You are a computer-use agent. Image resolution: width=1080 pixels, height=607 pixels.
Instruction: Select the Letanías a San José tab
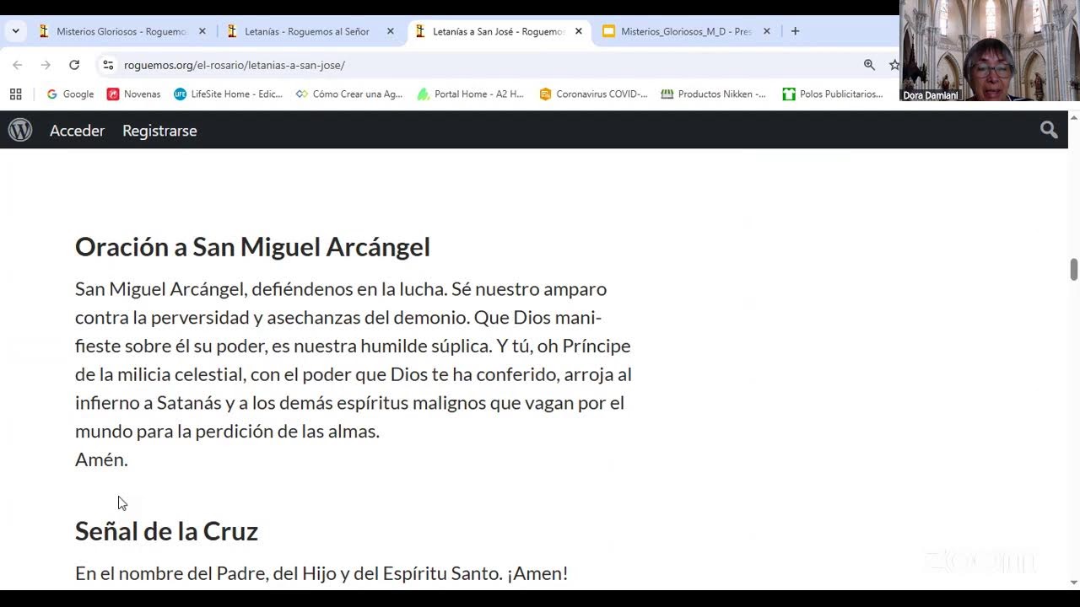coord(498,31)
